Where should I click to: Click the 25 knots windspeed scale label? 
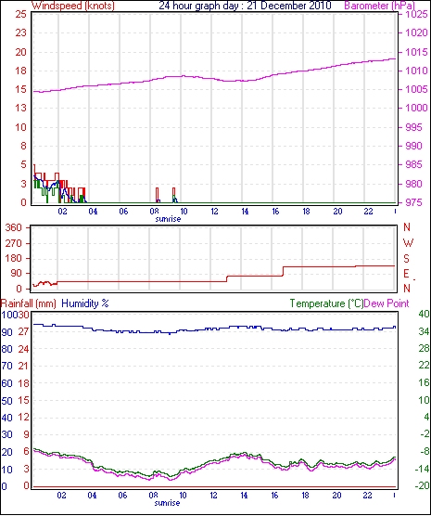pos(21,15)
